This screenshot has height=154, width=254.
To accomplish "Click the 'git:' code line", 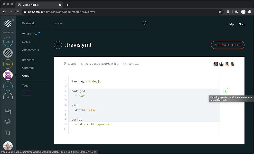I will point(75,105).
